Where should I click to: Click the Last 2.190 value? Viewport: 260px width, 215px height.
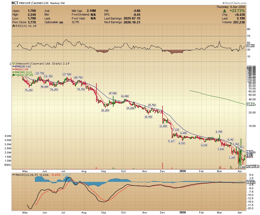pos(241,18)
